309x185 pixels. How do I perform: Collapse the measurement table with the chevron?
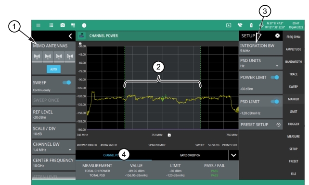(x=233, y=155)
